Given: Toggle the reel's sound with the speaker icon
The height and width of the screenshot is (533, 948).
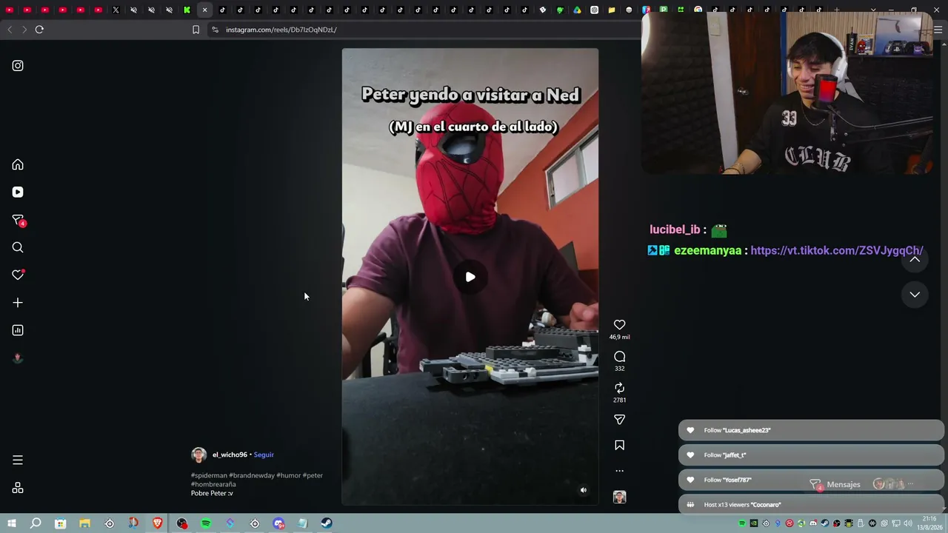Looking at the screenshot, I should tap(584, 490).
